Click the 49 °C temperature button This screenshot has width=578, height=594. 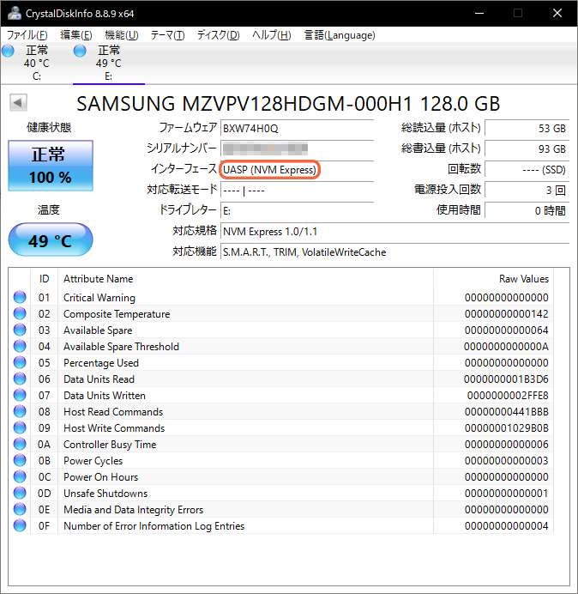coord(51,239)
